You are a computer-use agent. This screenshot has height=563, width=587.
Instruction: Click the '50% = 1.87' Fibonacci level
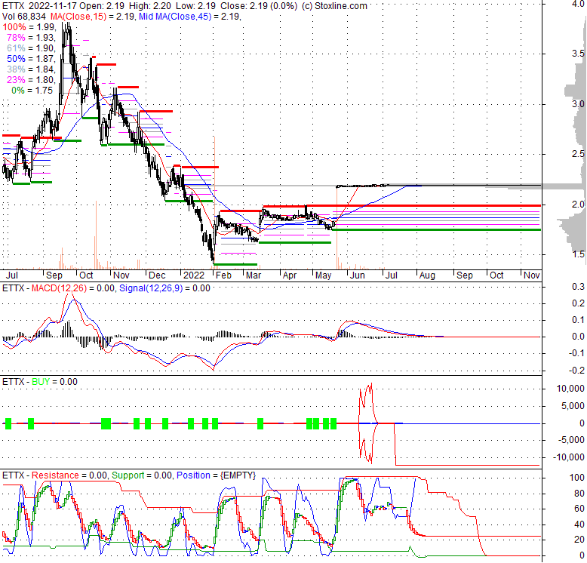pyautogui.click(x=31, y=59)
